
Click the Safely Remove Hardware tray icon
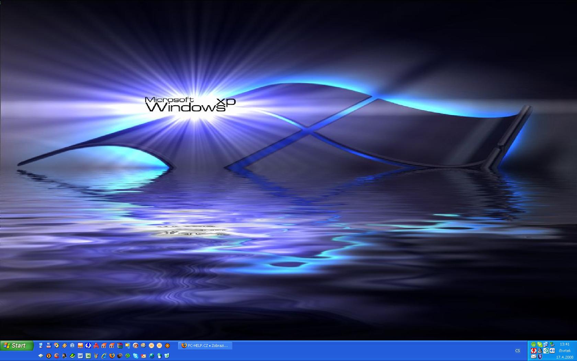point(552,344)
